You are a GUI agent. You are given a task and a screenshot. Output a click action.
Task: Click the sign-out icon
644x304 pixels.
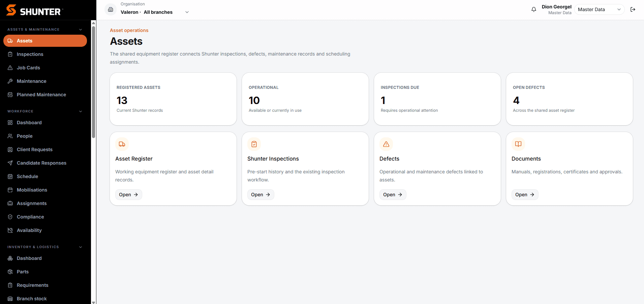633,9
